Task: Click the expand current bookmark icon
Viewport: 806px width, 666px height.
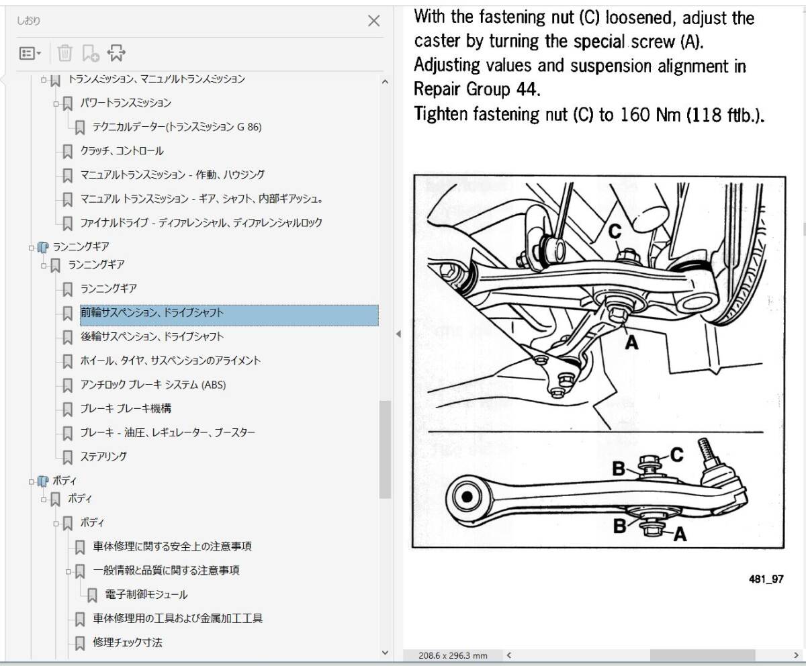Action: [x=116, y=52]
